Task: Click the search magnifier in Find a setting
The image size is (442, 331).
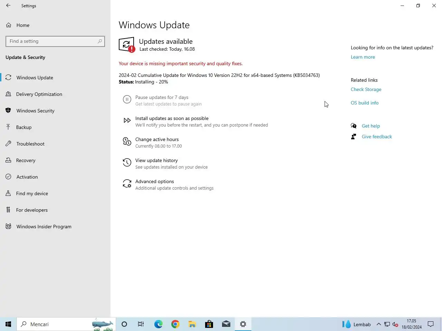Action: coord(100,41)
